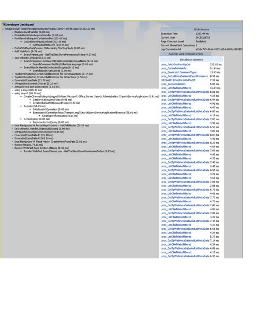Select 'using a loop (808.47 ms)' entry
This screenshot has width=273, height=309.
pos(28,90)
